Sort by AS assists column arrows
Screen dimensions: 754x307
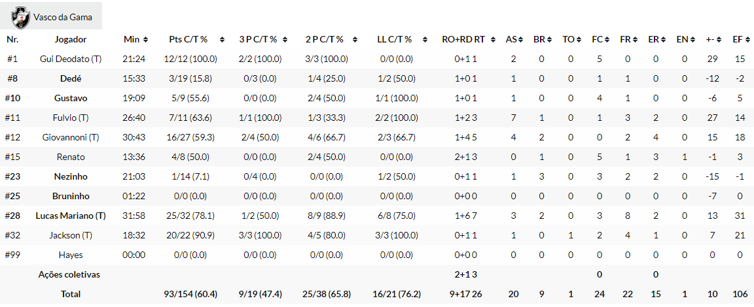point(520,40)
